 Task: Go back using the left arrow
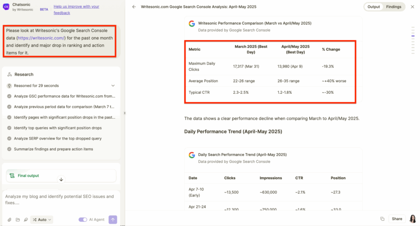click(134, 7)
